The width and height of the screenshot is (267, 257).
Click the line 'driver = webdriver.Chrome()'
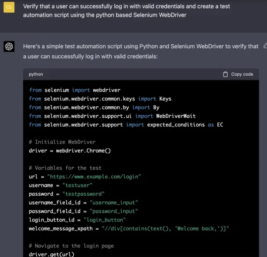coord(70,151)
